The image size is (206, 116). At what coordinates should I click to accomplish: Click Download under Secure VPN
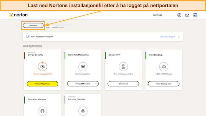click(x=123, y=84)
